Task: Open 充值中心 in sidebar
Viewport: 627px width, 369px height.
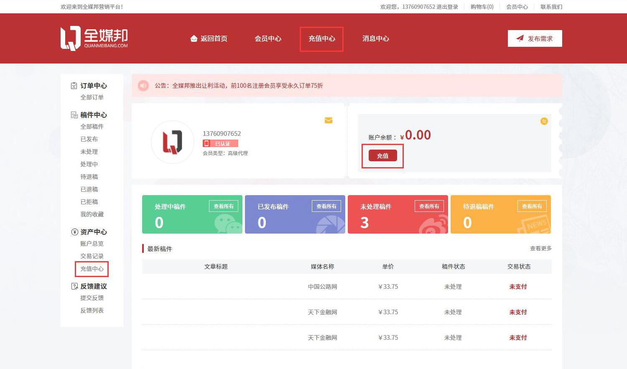Action: tap(92, 269)
